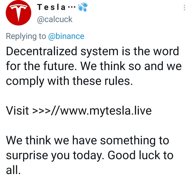Click the water droplets emoji
The image size is (194, 181).
tap(83, 7)
